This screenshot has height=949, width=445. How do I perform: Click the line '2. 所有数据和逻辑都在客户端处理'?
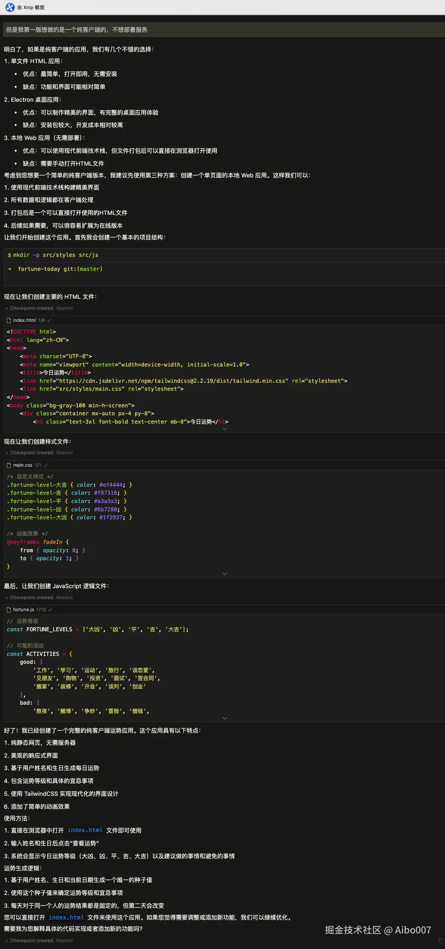[49, 200]
